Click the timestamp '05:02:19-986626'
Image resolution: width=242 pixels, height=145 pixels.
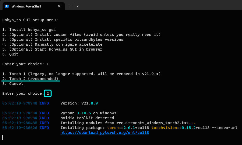tap(20, 128)
